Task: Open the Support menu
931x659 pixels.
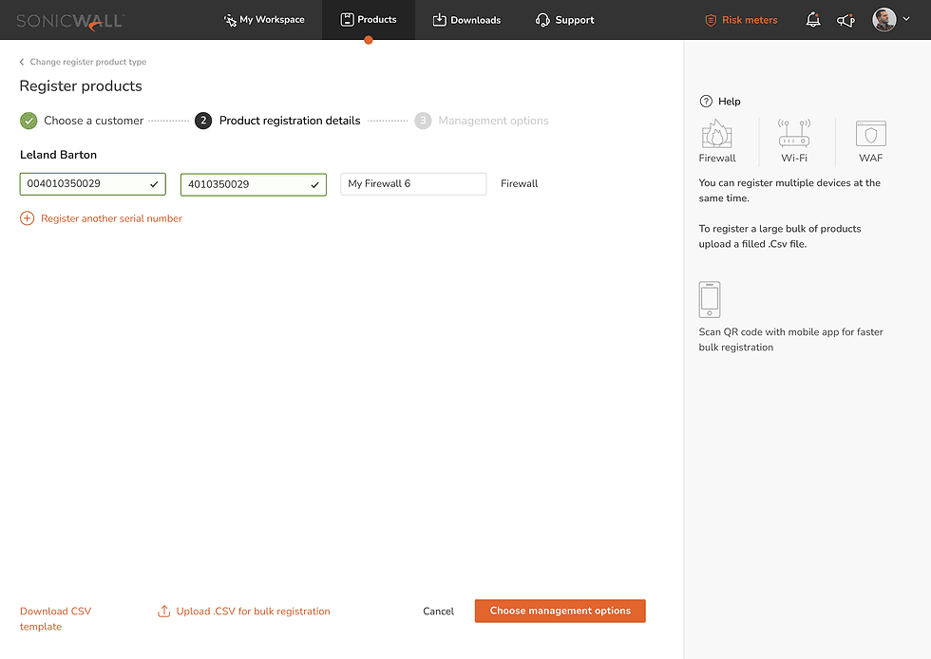Action: point(564,20)
